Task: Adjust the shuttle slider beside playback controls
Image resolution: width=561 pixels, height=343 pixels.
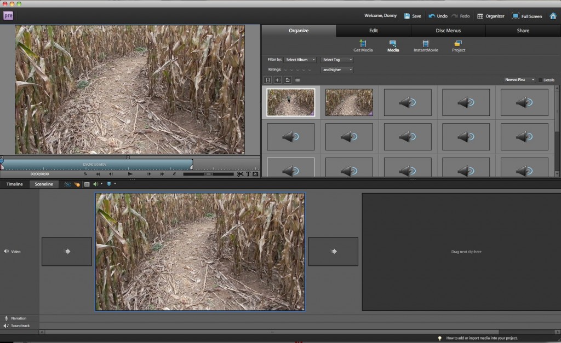Action: point(208,174)
